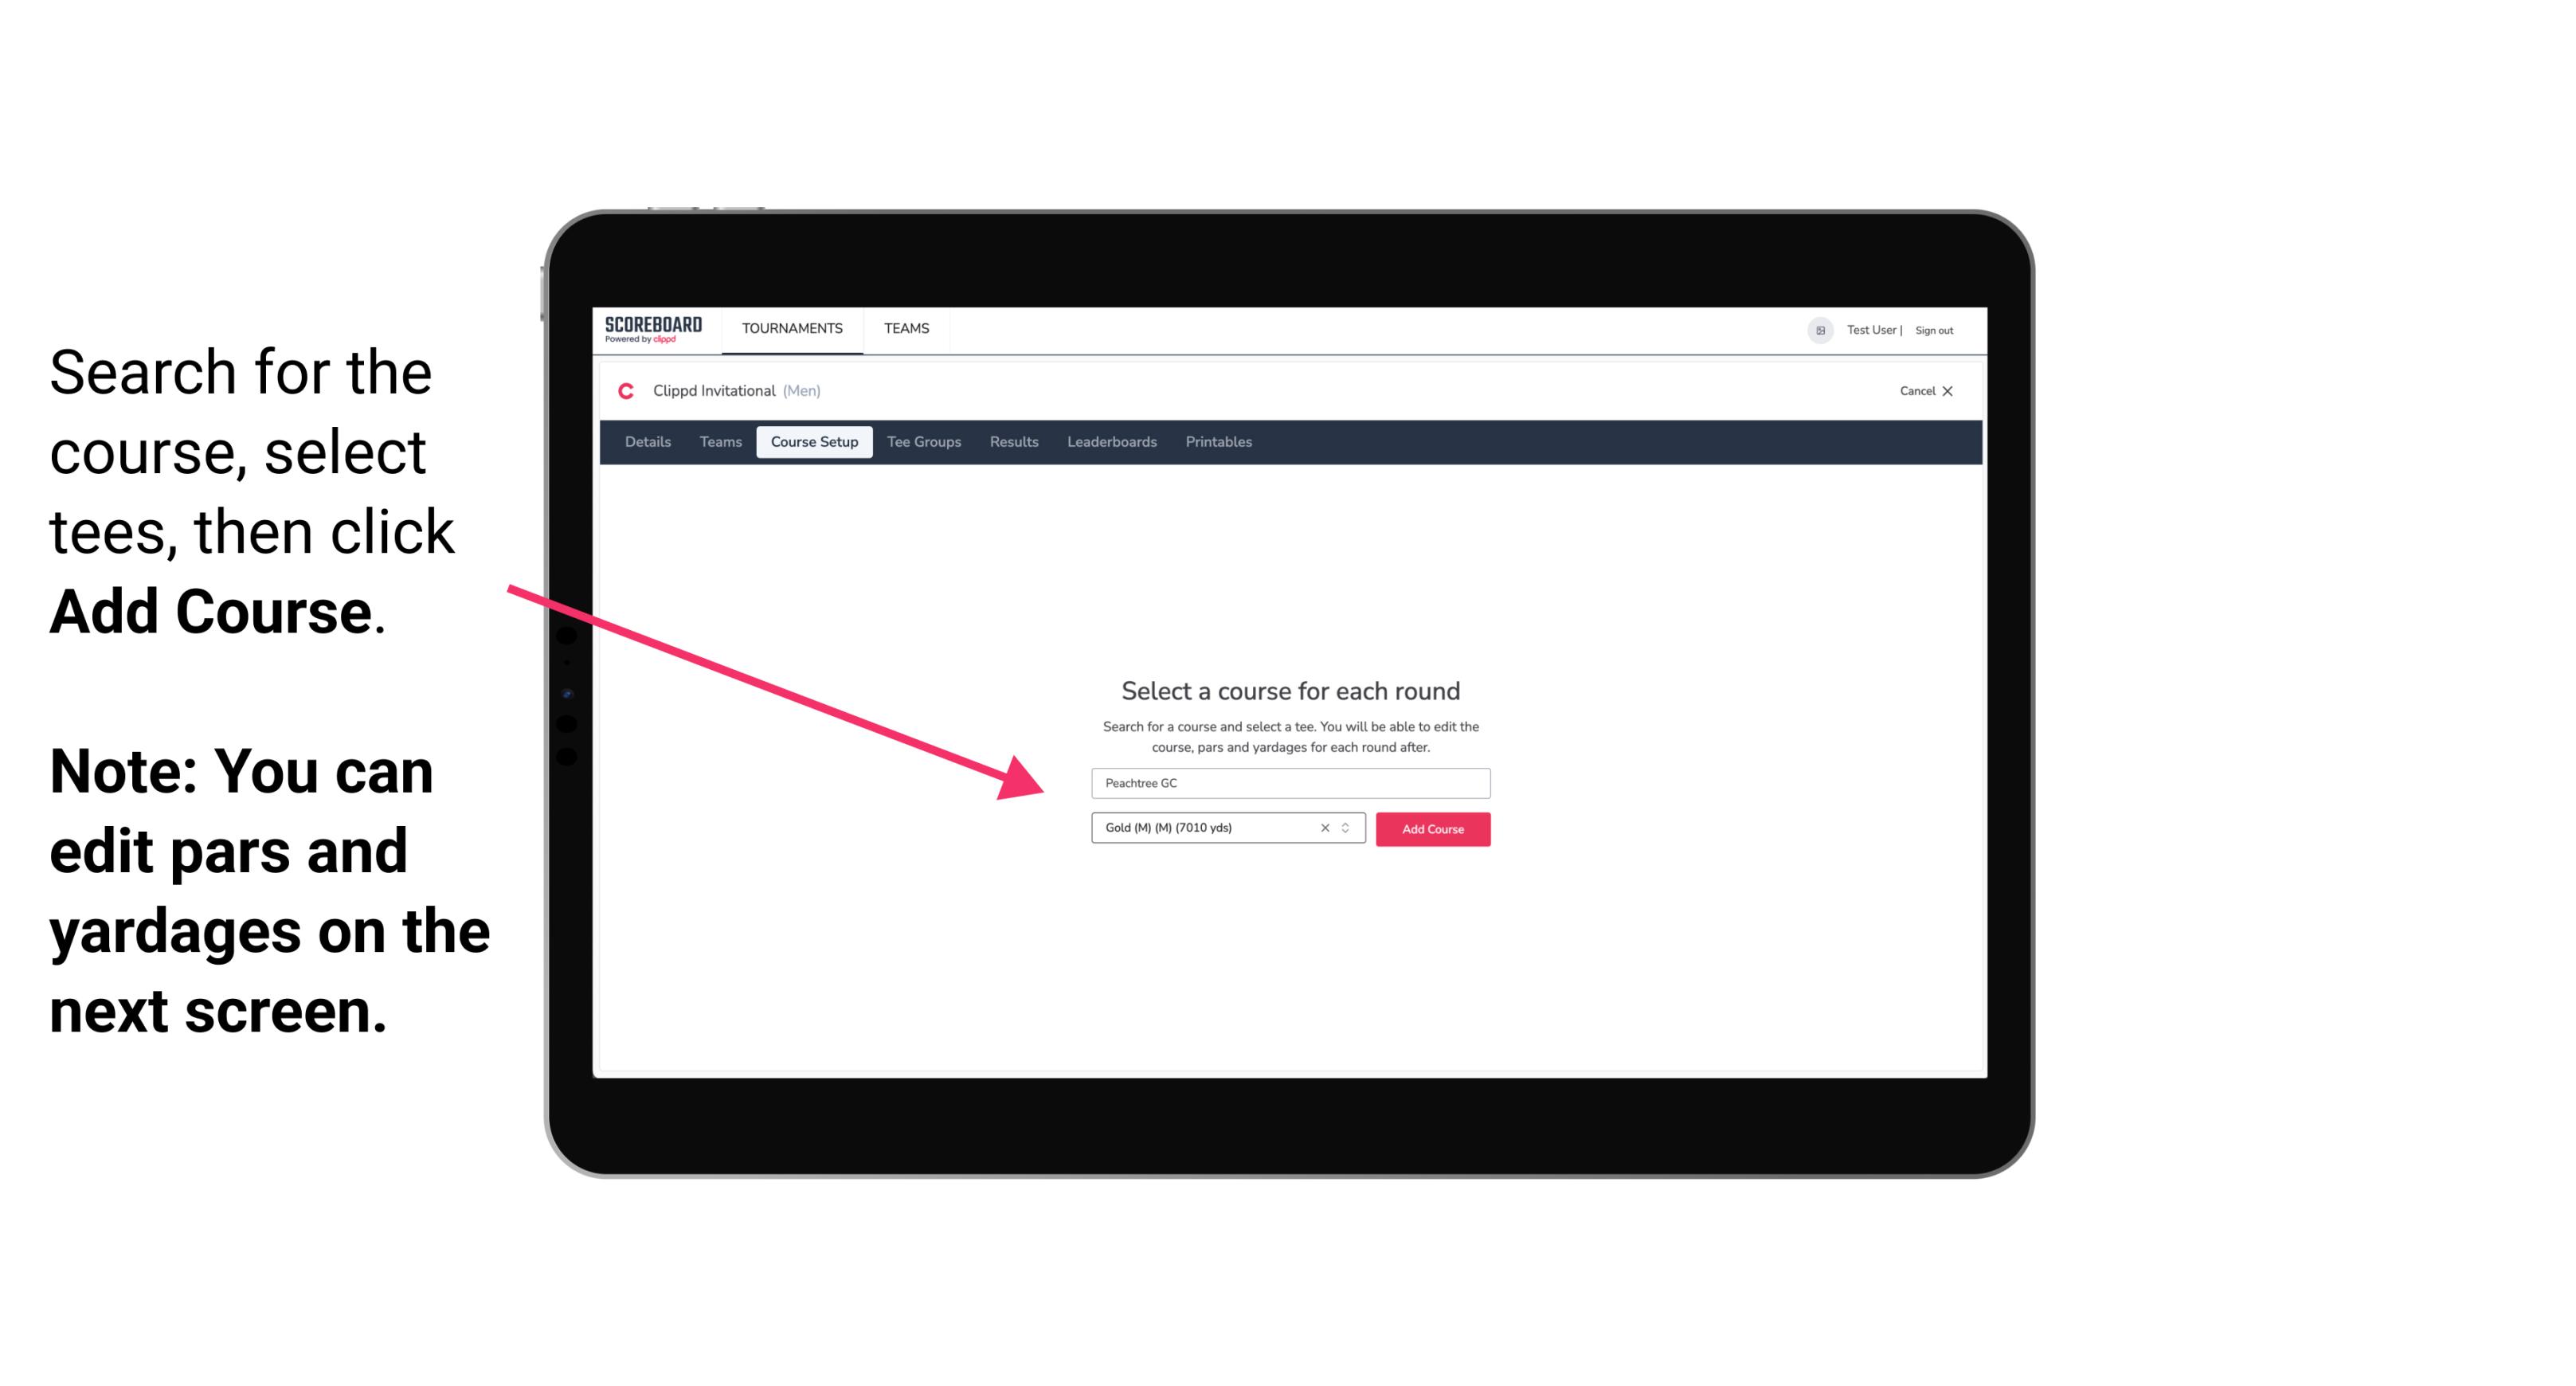Switch to the Leaderboards tab

1110,442
